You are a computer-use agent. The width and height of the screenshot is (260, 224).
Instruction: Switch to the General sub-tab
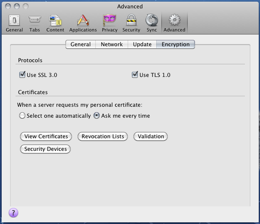(80, 44)
